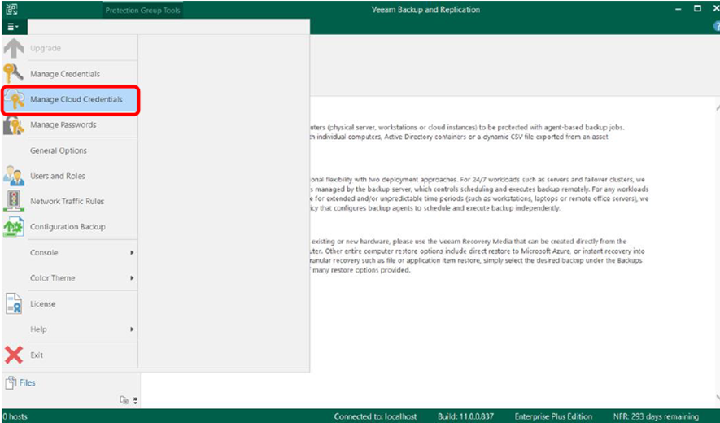Open Configuration Backup
The image size is (720, 423).
(69, 226)
